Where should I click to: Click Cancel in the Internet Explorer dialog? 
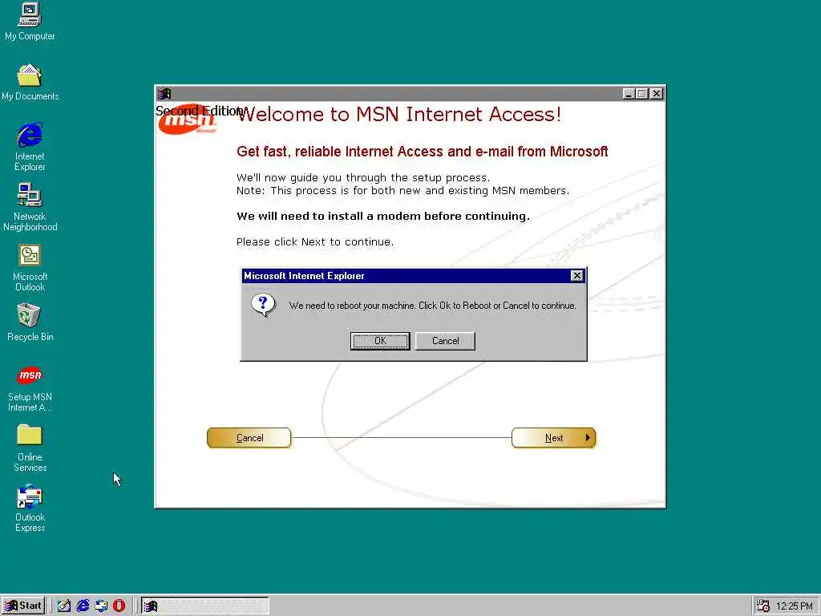click(x=445, y=341)
